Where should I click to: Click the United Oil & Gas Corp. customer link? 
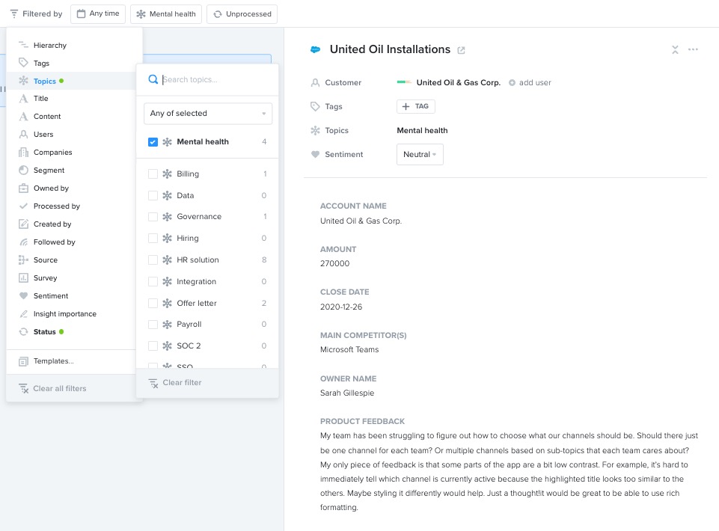pyautogui.click(x=458, y=82)
